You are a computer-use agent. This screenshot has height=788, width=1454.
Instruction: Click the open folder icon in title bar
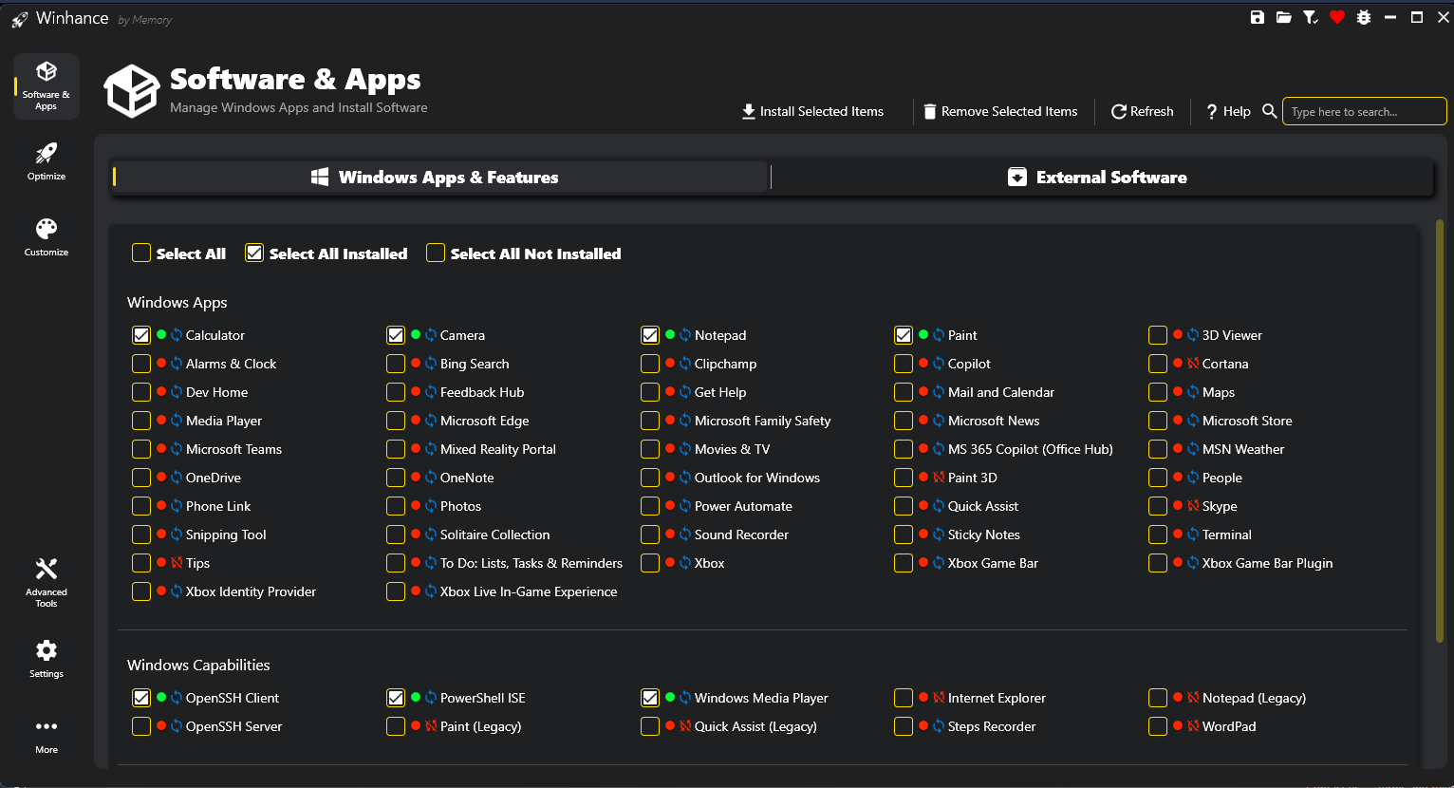click(x=1284, y=17)
